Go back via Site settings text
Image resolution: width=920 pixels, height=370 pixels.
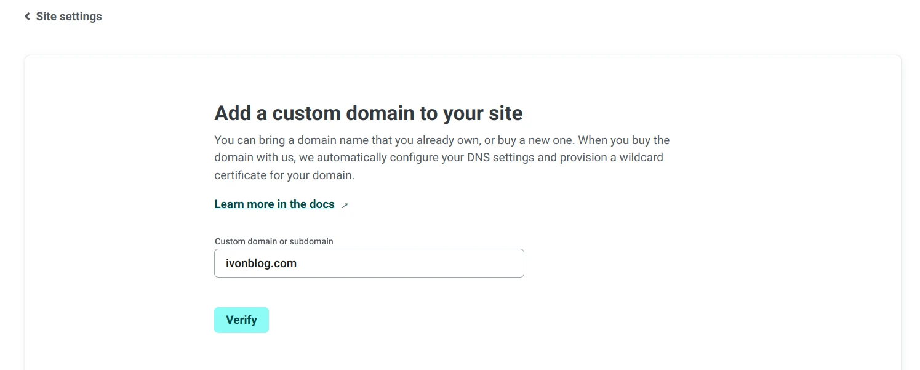click(x=69, y=17)
